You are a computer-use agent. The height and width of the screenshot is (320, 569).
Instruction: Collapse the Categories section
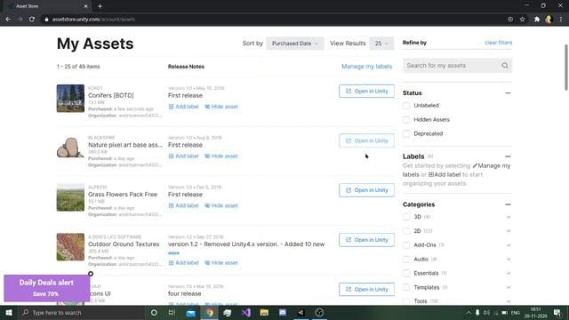coord(508,204)
